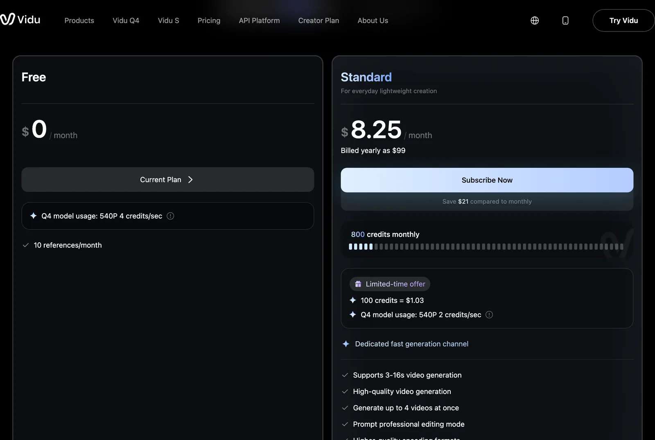
Task: Click chevron arrow on Current Plan button
Action: point(190,180)
